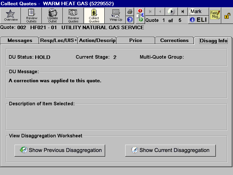This screenshot has height=175, width=233.
Task: Select the Disagg Info tab
Action: [213, 41]
